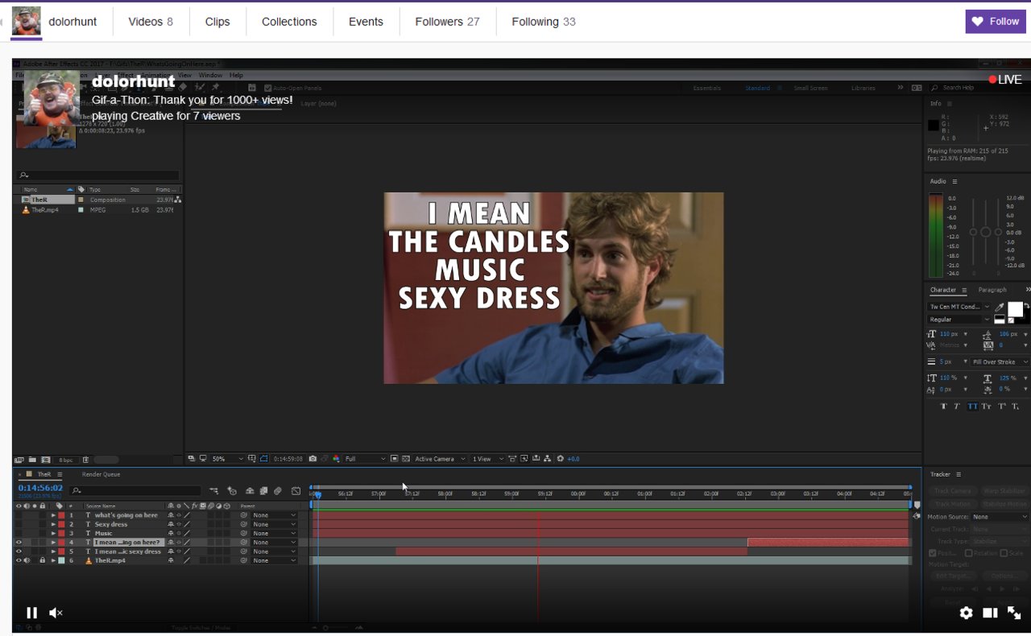
Task: Expand the Sexy dress layer properties
Action: (x=53, y=524)
